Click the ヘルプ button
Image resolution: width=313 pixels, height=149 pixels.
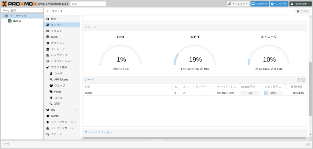point(303,11)
